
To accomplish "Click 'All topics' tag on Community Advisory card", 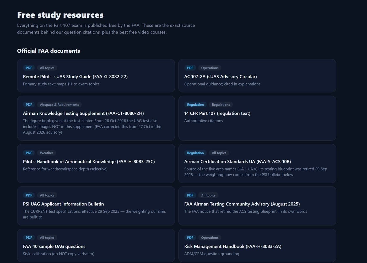I will click(x=208, y=195).
